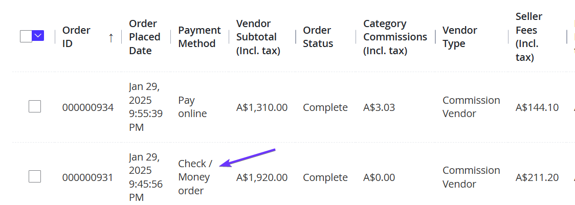Open the mass-select dropdown arrow in header
This screenshot has height=205, width=575.
click(x=38, y=36)
